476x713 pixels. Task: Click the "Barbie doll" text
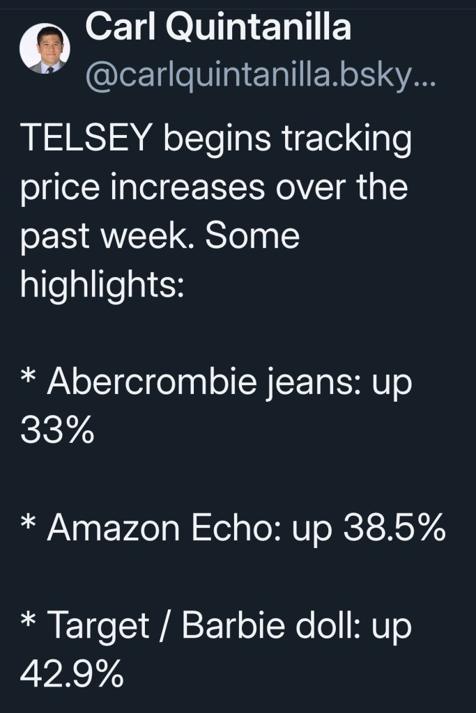268,627
